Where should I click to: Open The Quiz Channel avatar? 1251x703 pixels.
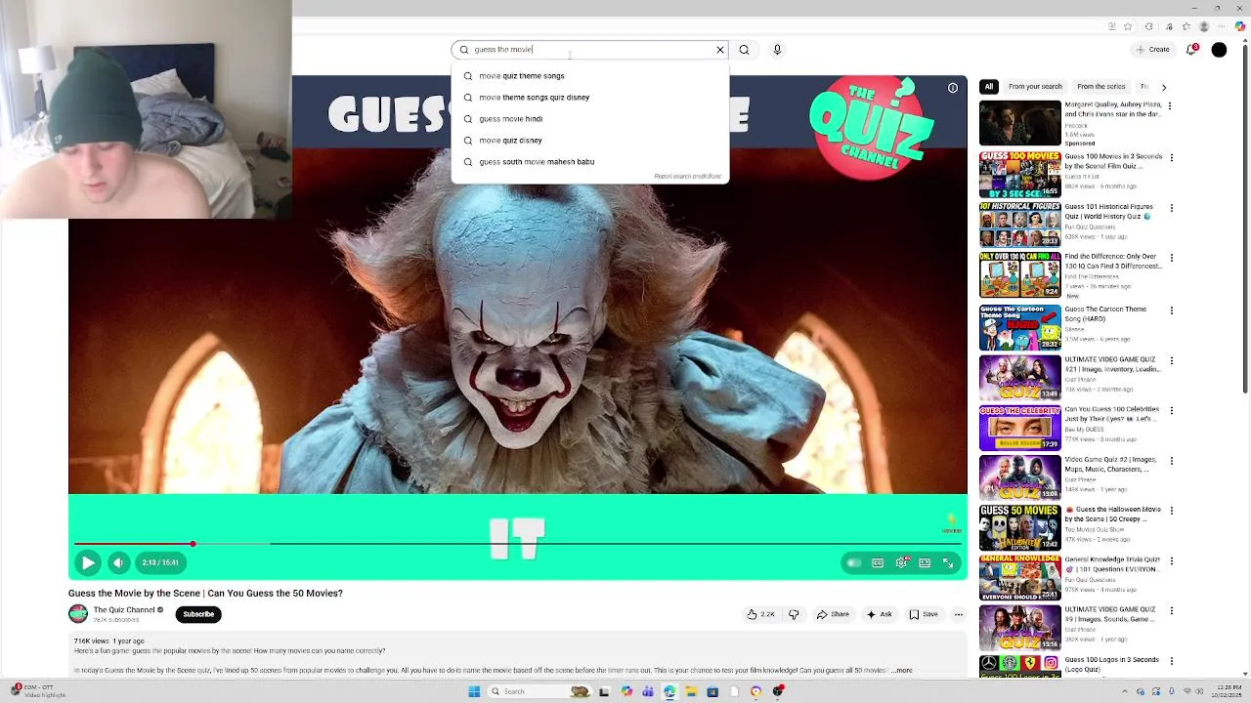point(78,614)
